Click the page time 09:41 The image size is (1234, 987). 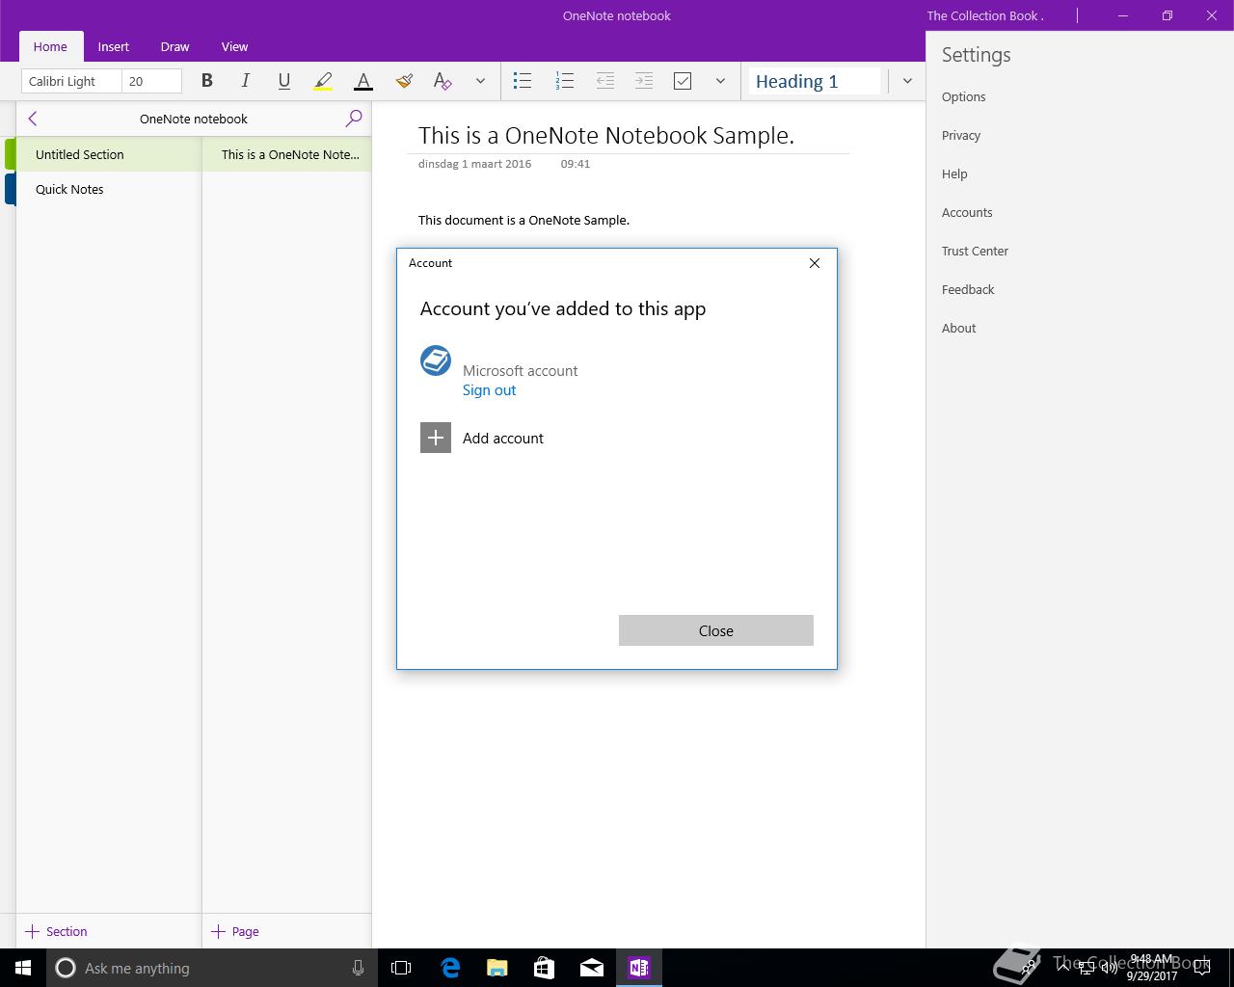[x=575, y=164]
